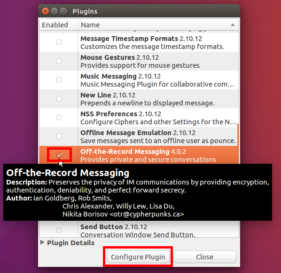This screenshot has width=281, height=273.
Task: Click the Close button at bottom
Action: tap(205, 257)
